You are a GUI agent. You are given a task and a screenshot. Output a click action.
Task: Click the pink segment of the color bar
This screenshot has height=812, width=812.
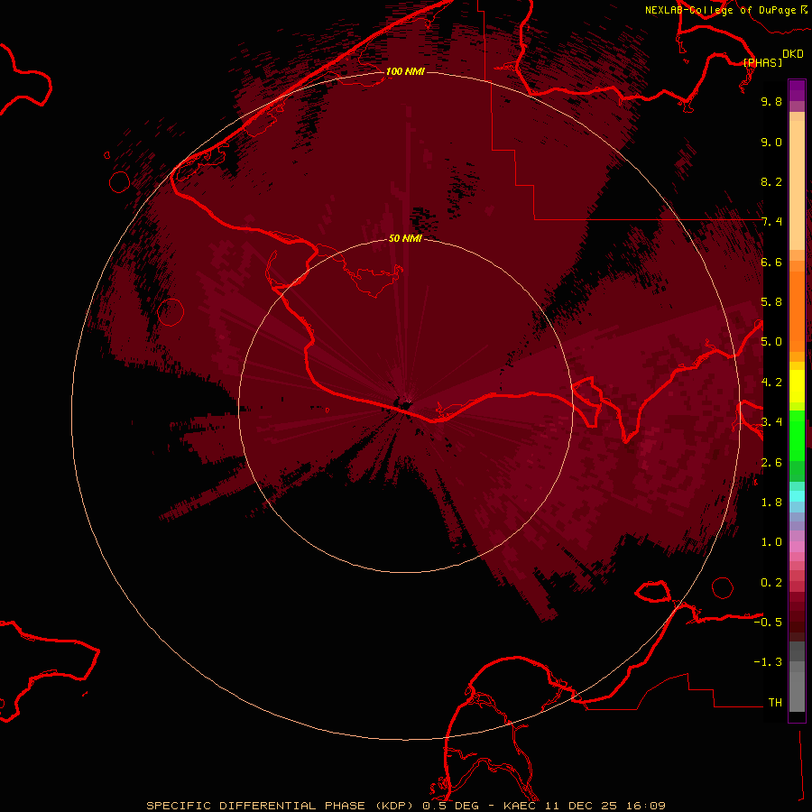[797, 547]
